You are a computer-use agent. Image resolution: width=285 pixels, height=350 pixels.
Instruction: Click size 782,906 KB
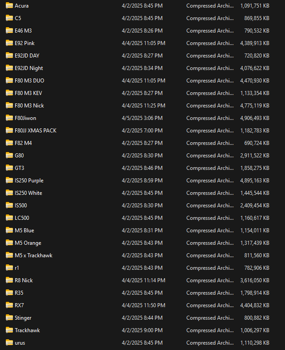(257, 268)
